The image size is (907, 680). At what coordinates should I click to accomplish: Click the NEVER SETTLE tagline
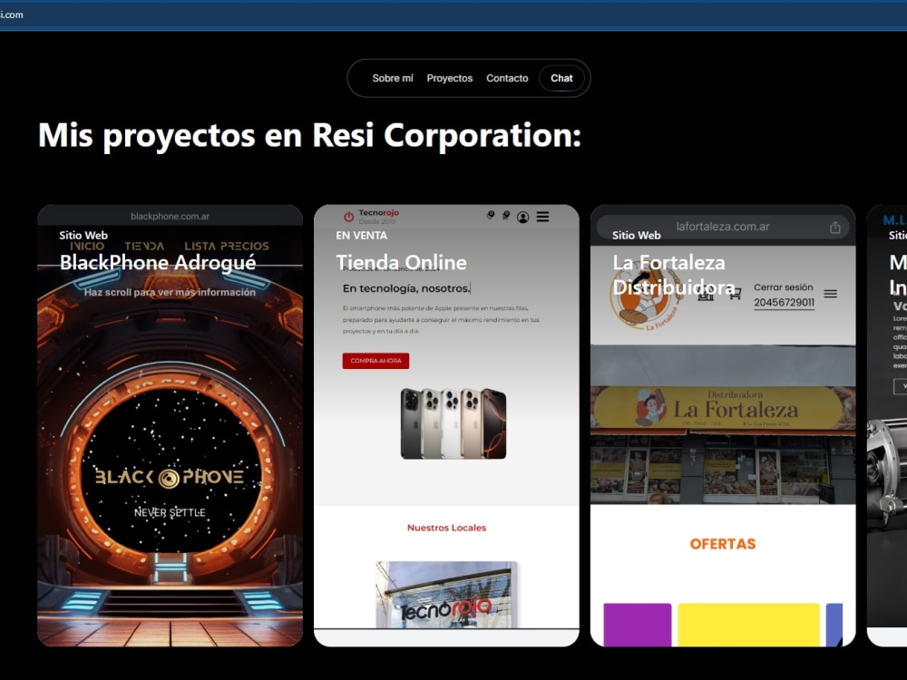pos(171,512)
